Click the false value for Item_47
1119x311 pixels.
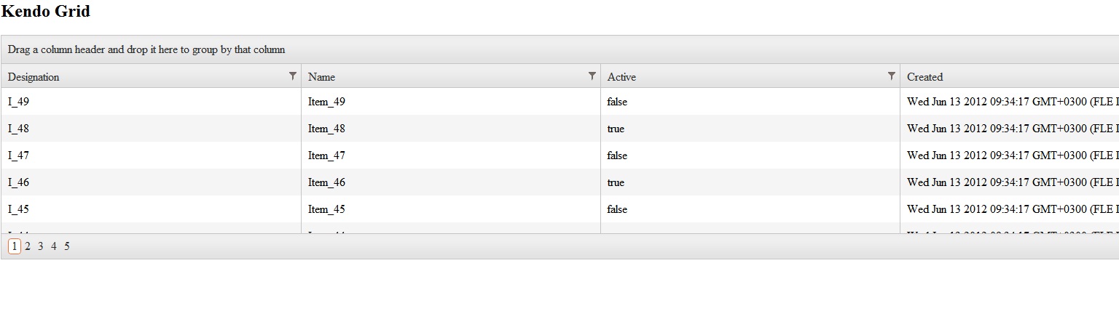point(617,155)
